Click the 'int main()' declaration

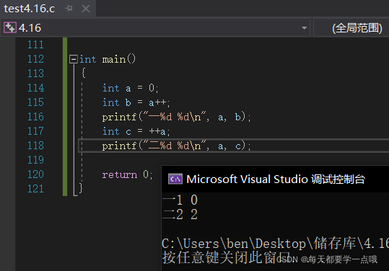tap(108, 59)
